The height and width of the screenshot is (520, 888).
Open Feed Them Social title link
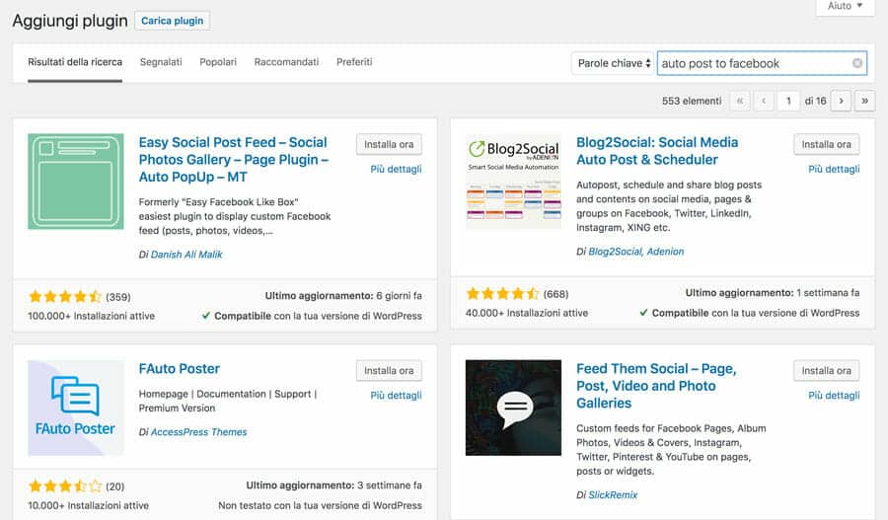tap(656, 386)
